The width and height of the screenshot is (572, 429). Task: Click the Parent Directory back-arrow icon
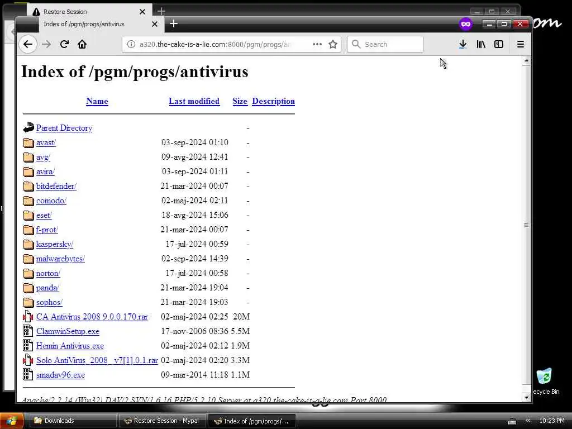pos(28,128)
